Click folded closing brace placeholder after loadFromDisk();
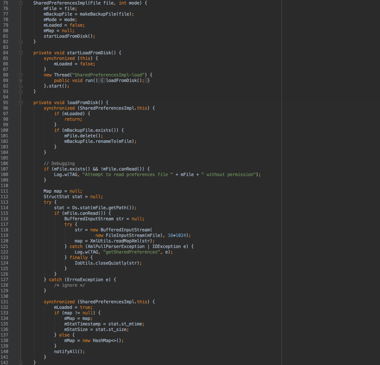Image resolution: width=380 pixels, height=365 pixels. point(148,80)
